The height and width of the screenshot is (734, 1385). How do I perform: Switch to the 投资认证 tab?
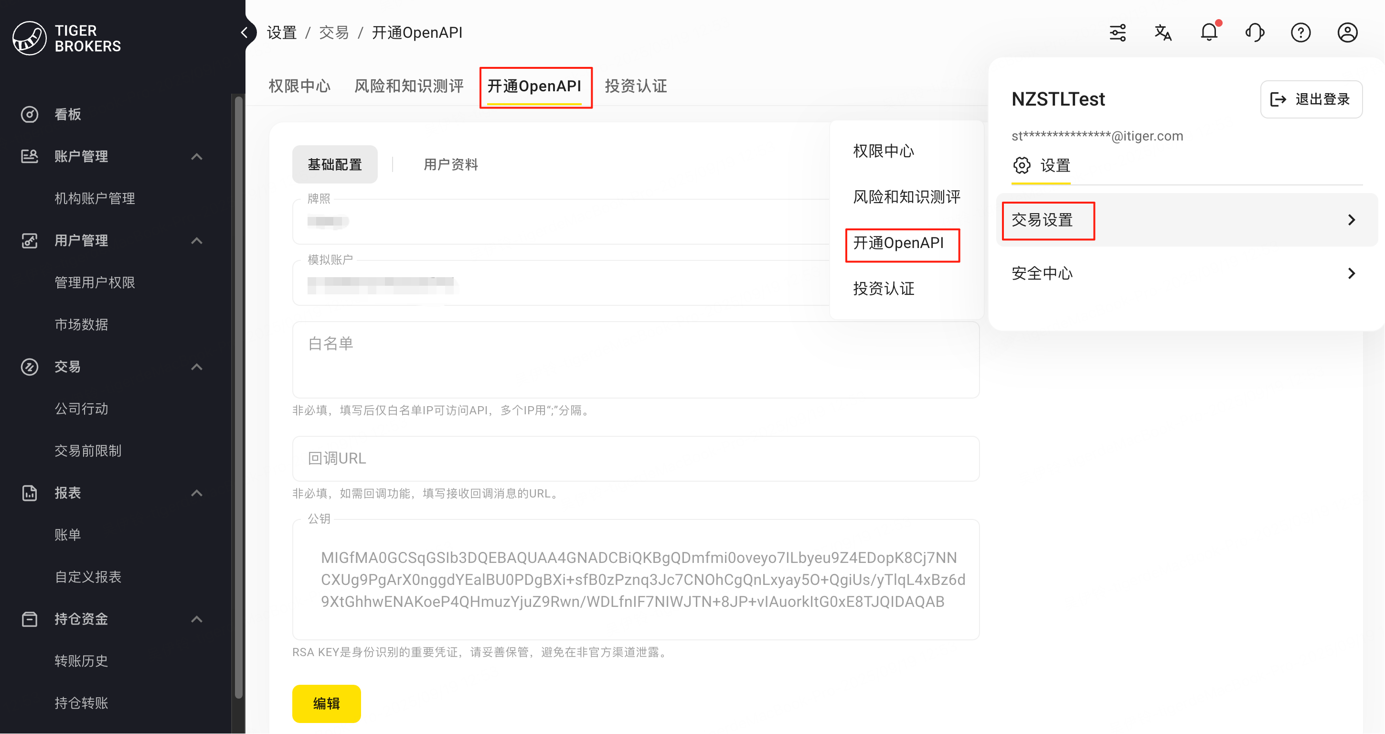(x=636, y=86)
